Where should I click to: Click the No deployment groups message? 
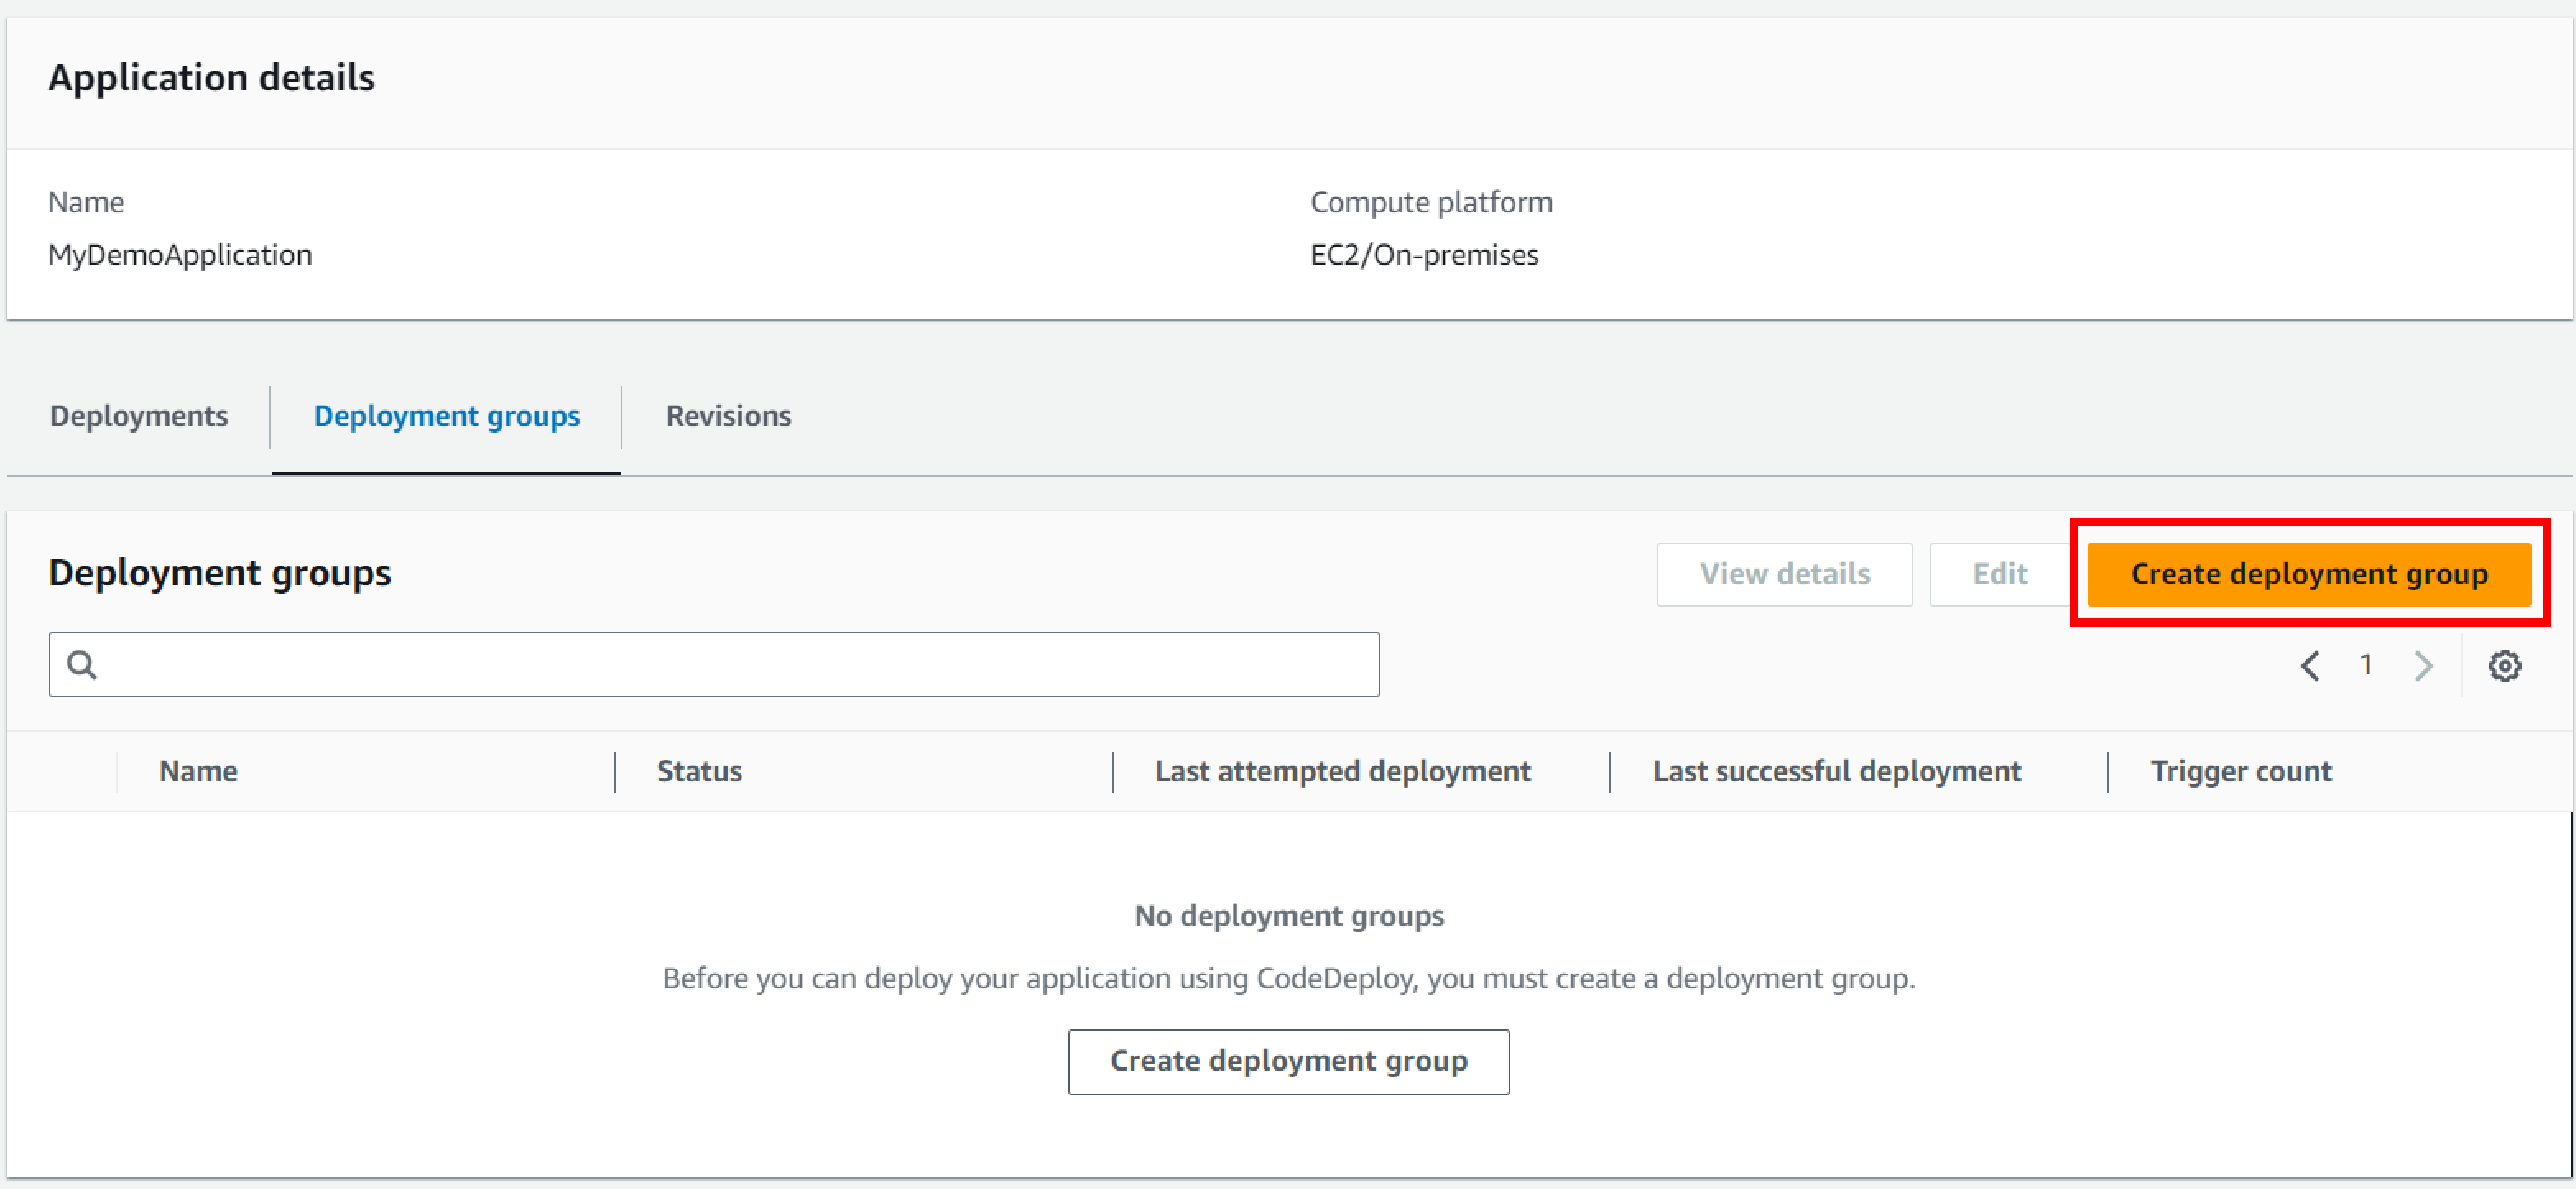click(x=1289, y=916)
